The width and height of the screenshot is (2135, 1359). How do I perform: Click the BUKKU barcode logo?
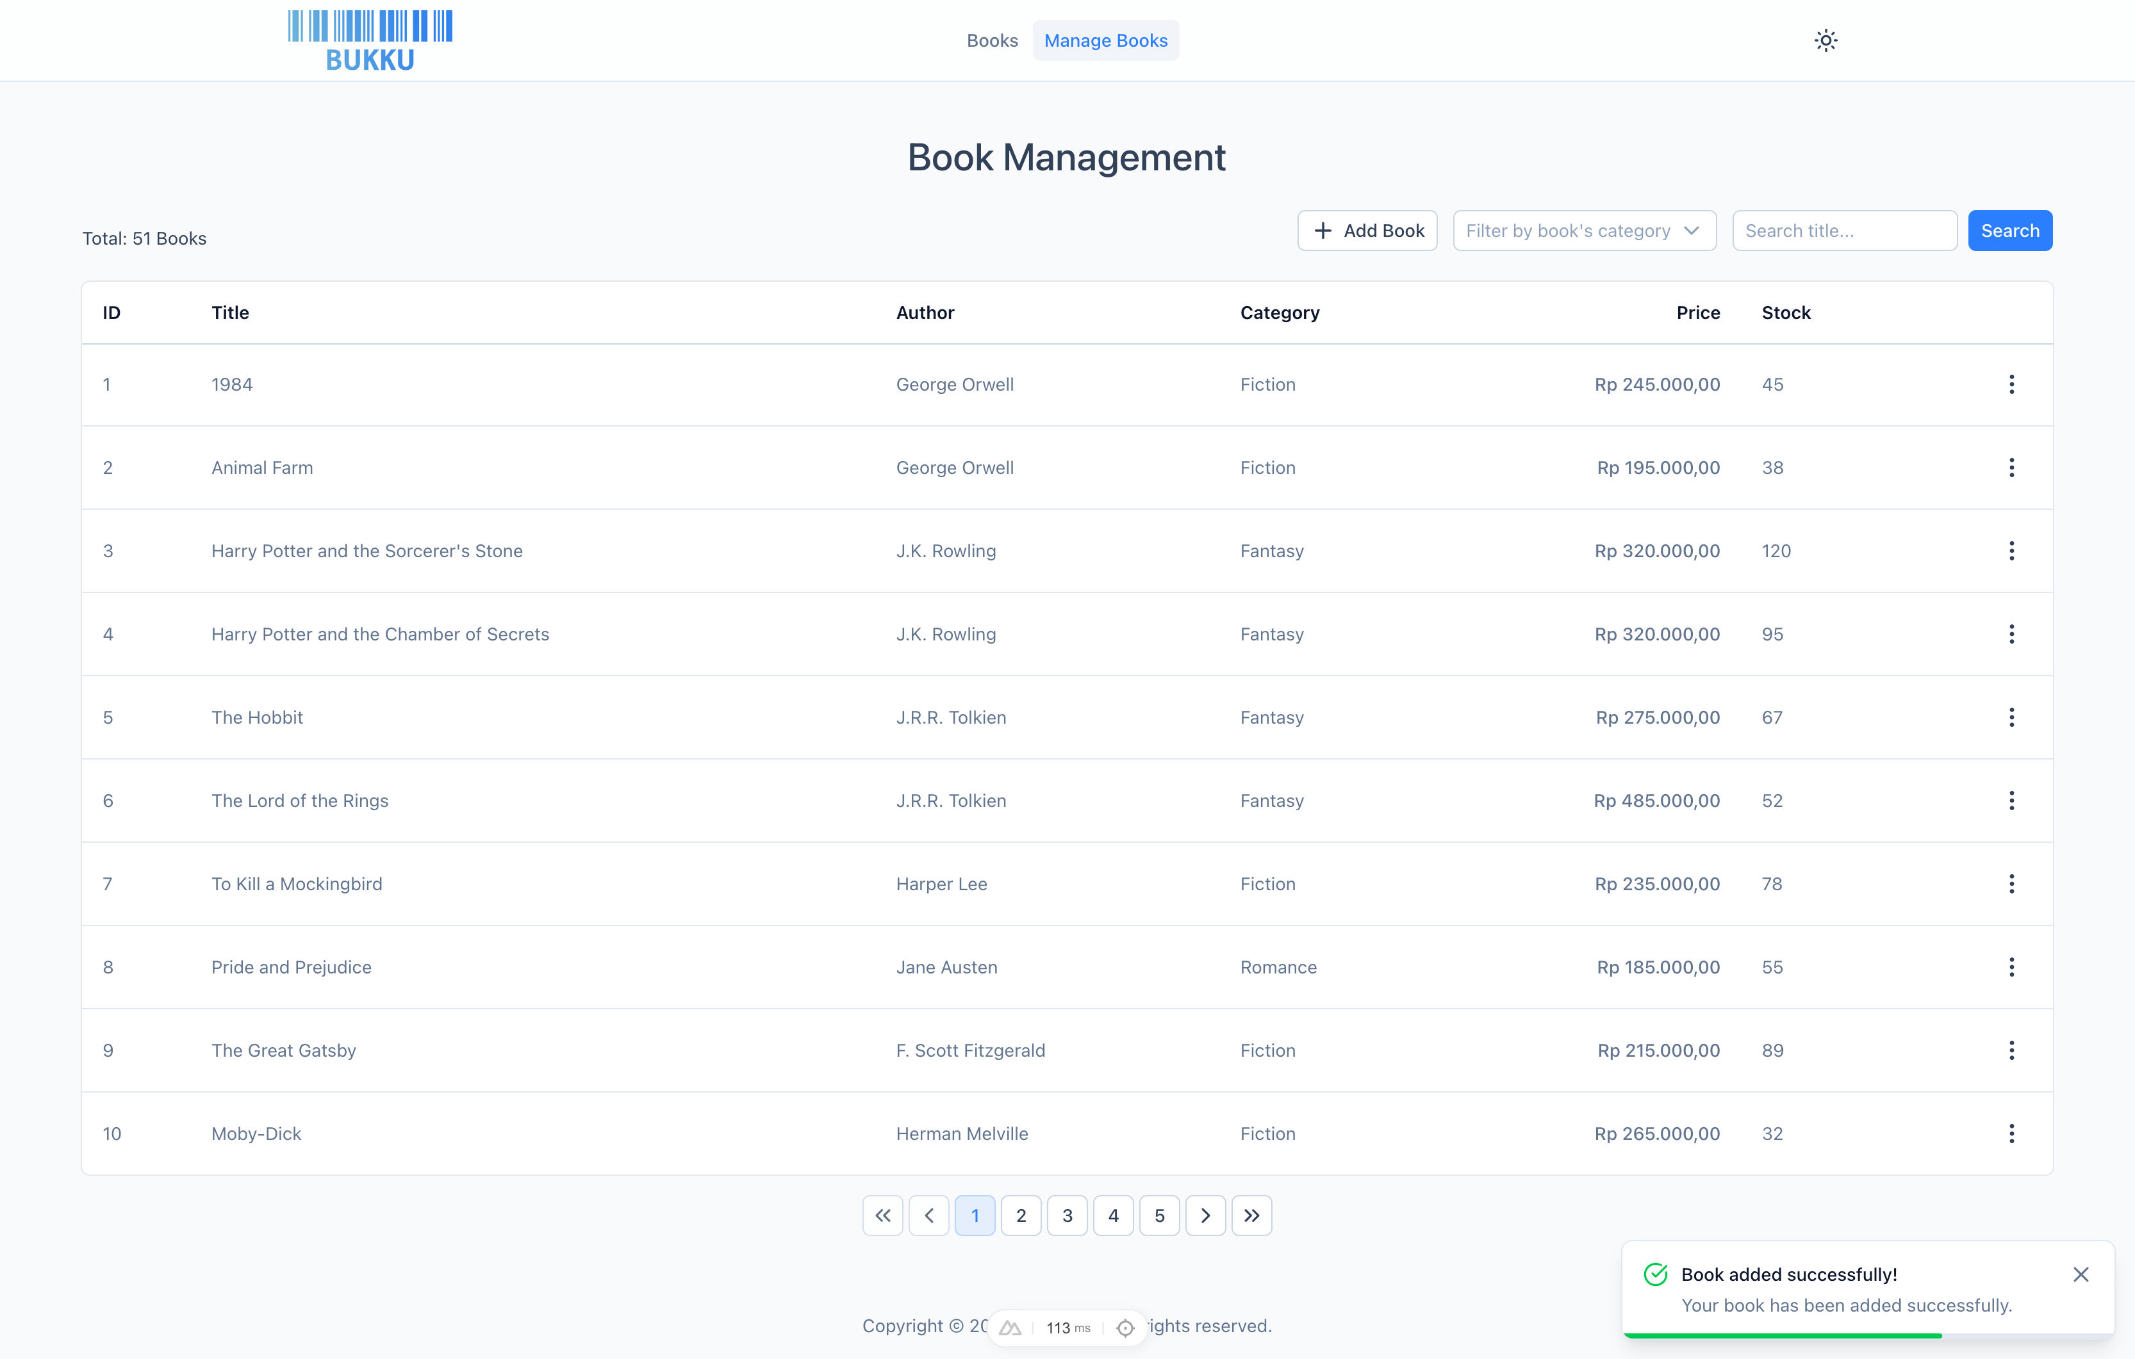click(370, 40)
